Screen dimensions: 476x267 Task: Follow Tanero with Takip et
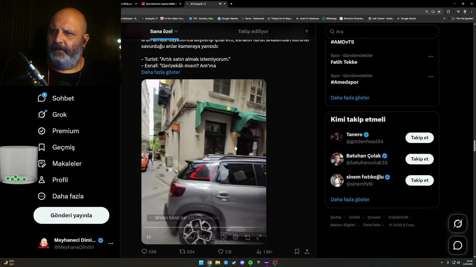click(x=419, y=138)
